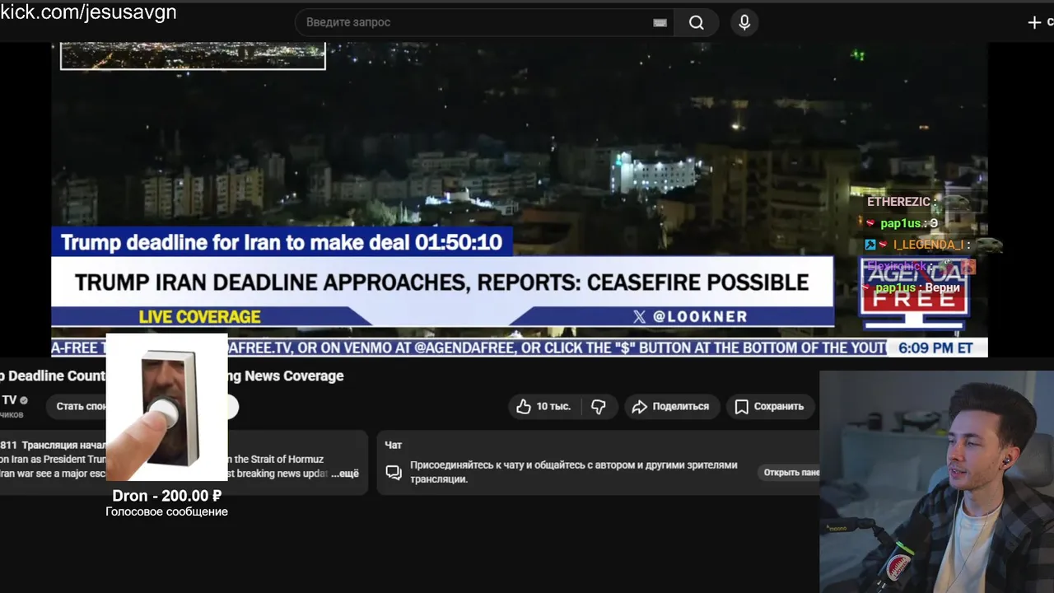Click the chat bubble icon in chat panel

click(x=394, y=472)
